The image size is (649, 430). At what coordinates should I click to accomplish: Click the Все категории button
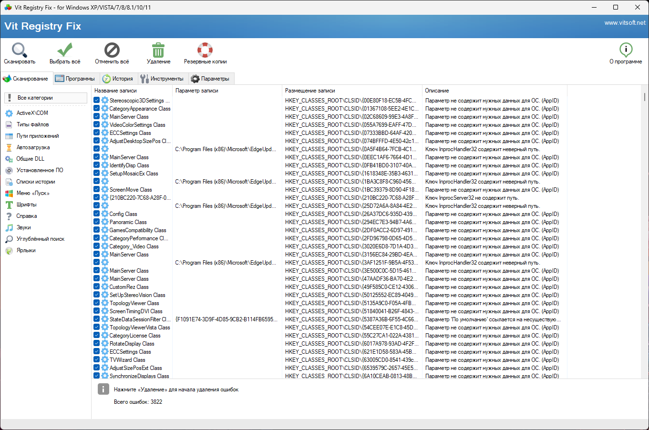pyautogui.click(x=46, y=98)
